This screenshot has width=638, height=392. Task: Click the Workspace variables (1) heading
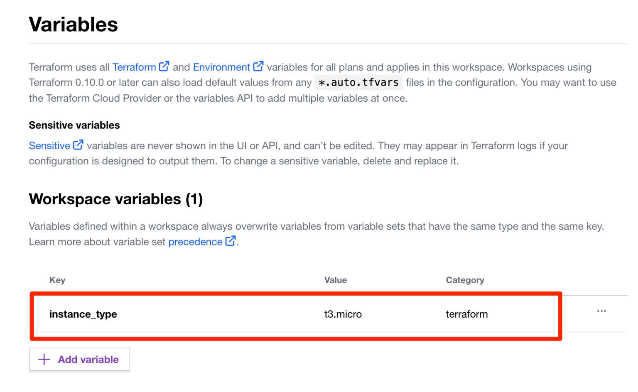(116, 199)
